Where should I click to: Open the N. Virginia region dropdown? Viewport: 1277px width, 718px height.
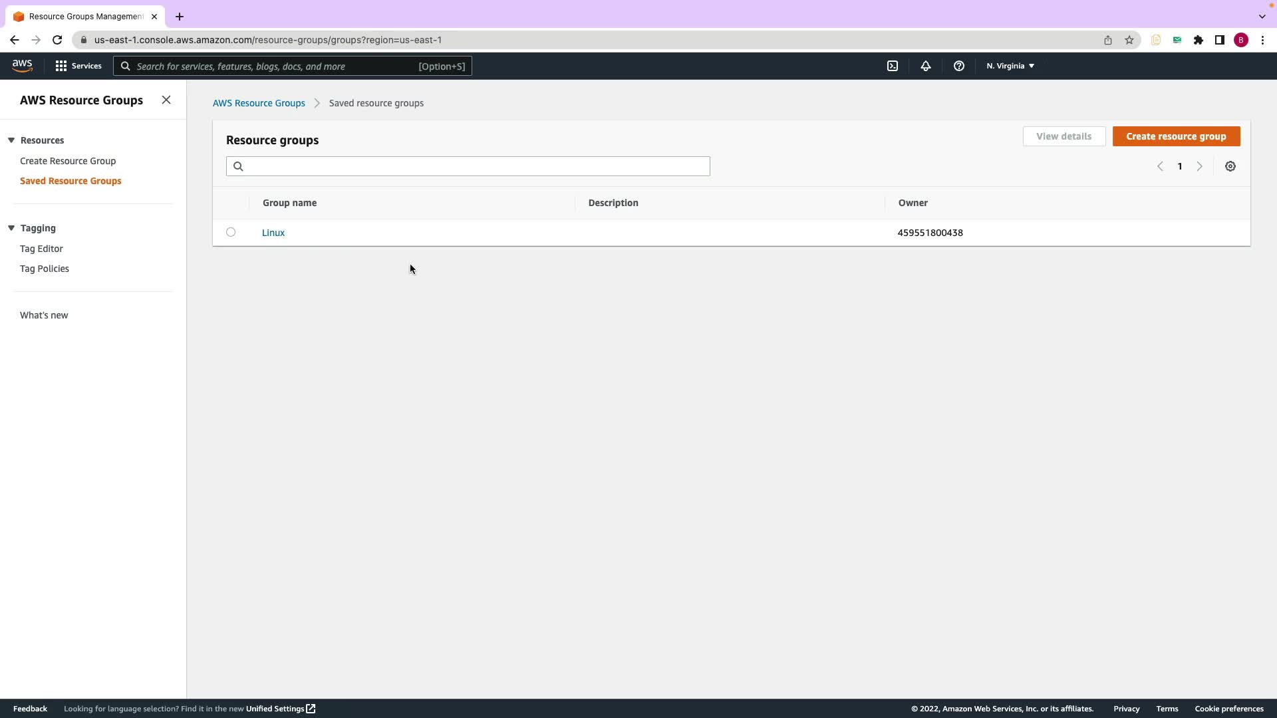pos(1010,66)
